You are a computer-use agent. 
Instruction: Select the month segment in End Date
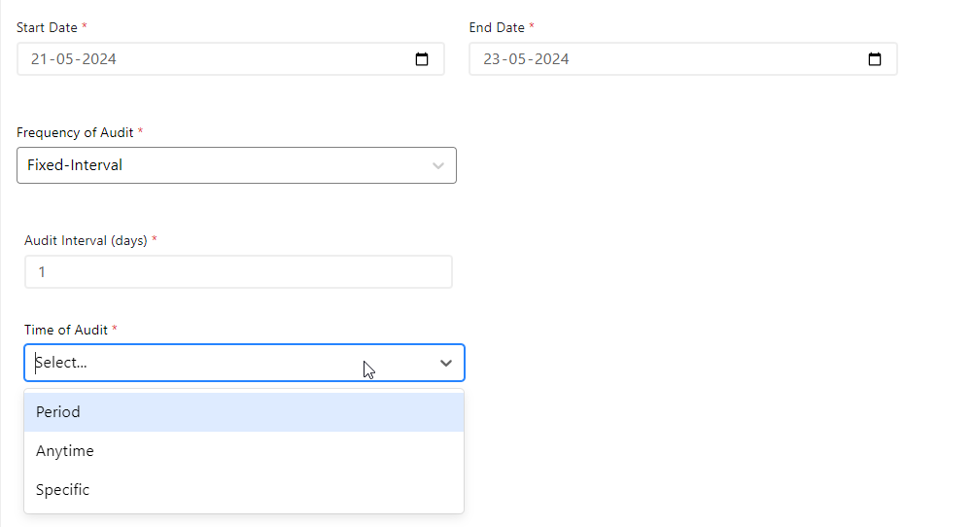518,59
